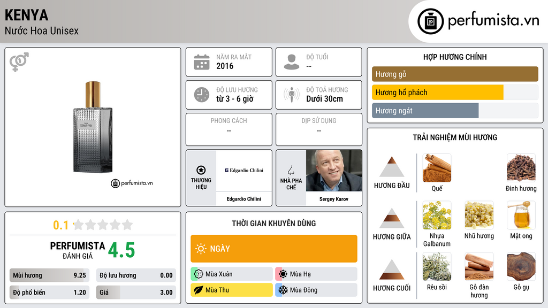This screenshot has height=308, width=548.
Task: Click the Độ lưu hương 0.00 score bar
Action: 136,275
